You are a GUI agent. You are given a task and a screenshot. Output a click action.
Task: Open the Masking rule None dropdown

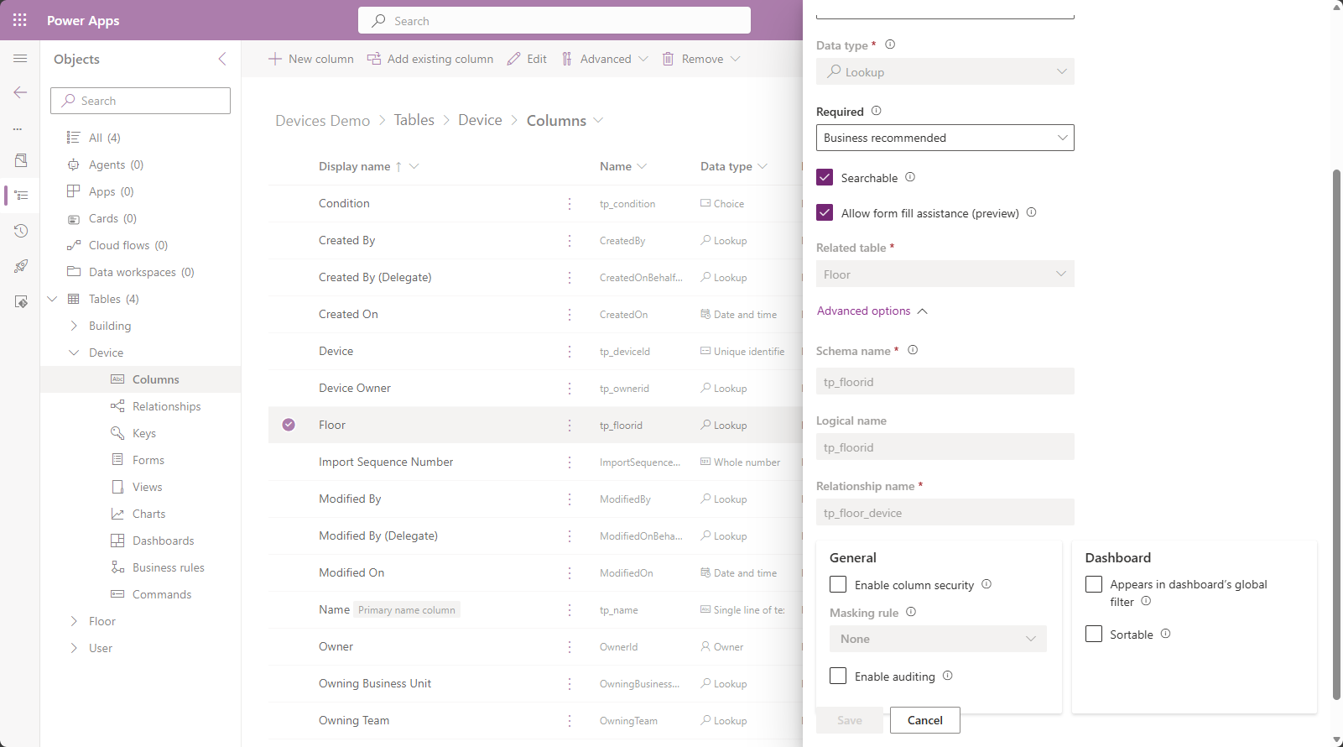(938, 639)
